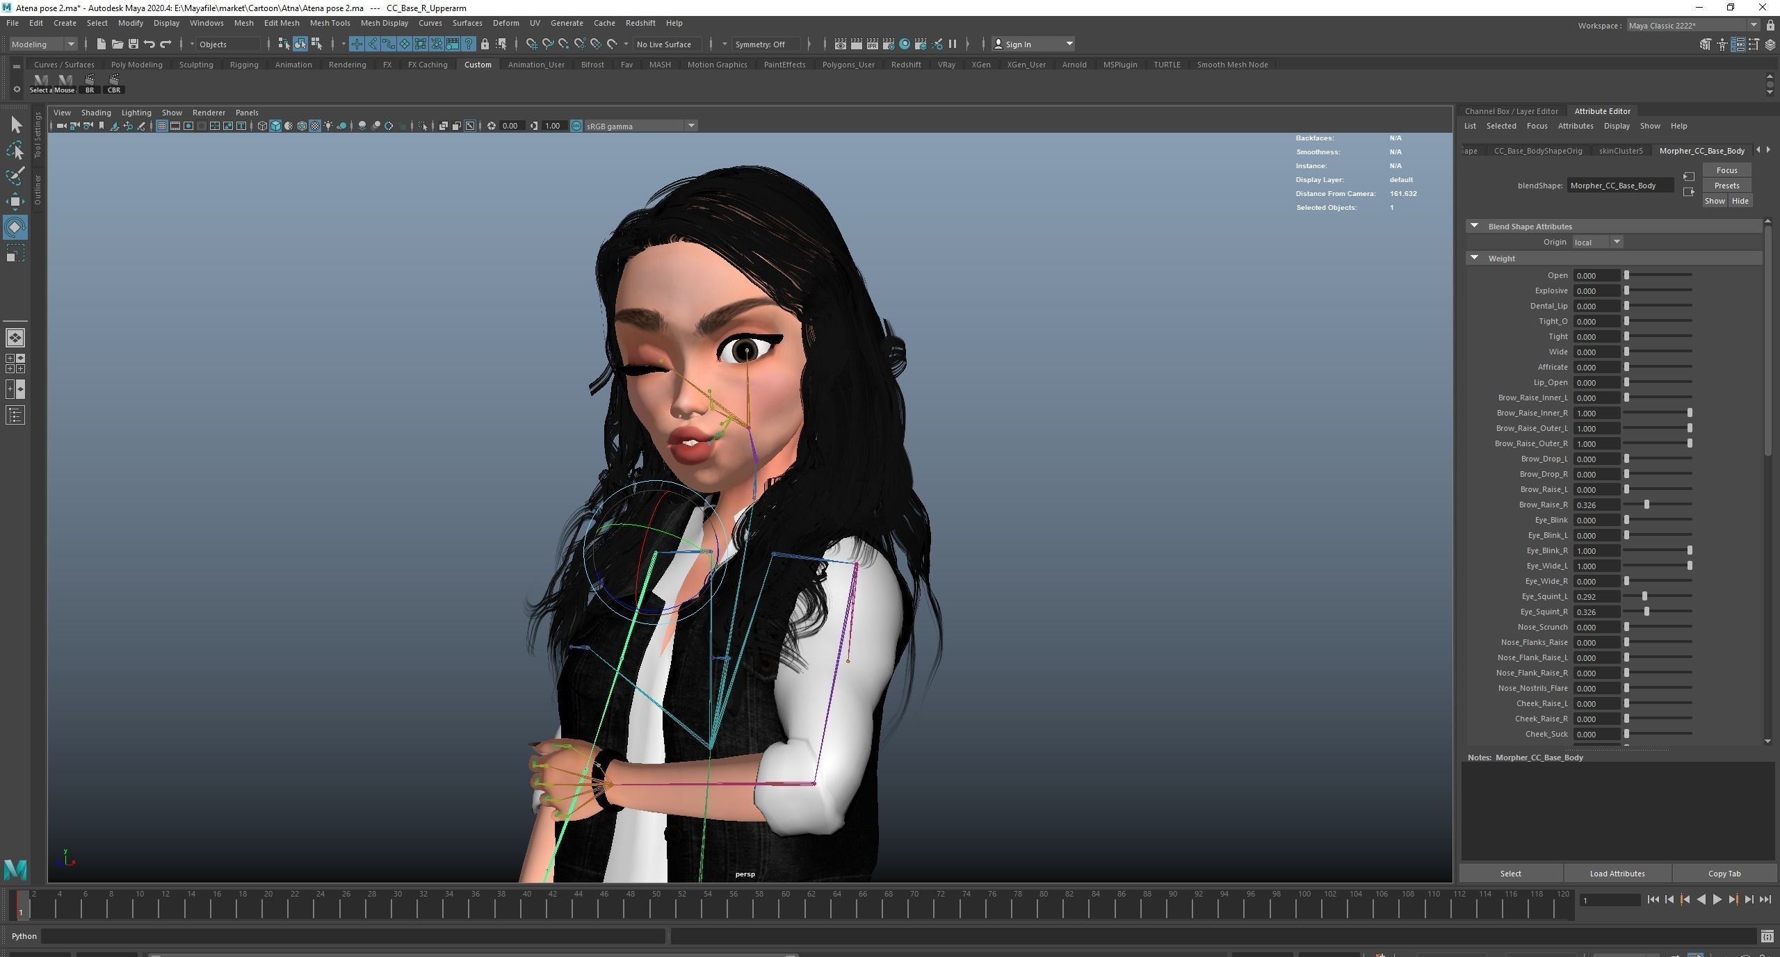Click the Presets button
Viewport: 1780px width, 957px height.
[x=1727, y=186]
